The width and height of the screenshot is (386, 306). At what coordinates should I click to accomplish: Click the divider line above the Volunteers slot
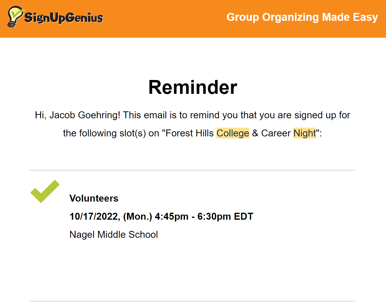193,170
